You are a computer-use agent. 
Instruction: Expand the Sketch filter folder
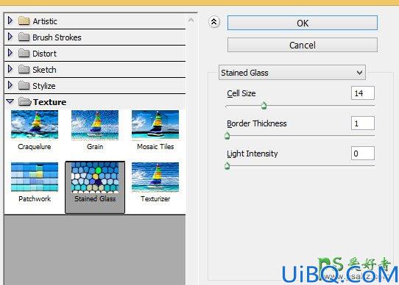[x=10, y=69]
